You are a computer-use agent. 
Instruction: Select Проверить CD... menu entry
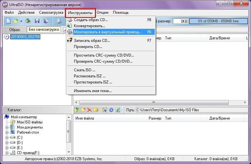(x=111, y=47)
